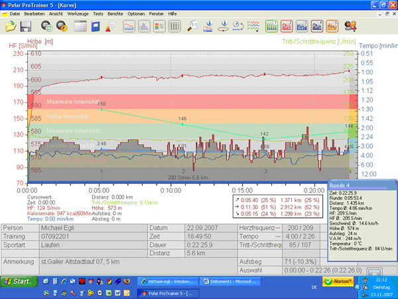Select green chart preset 1

point(271,26)
